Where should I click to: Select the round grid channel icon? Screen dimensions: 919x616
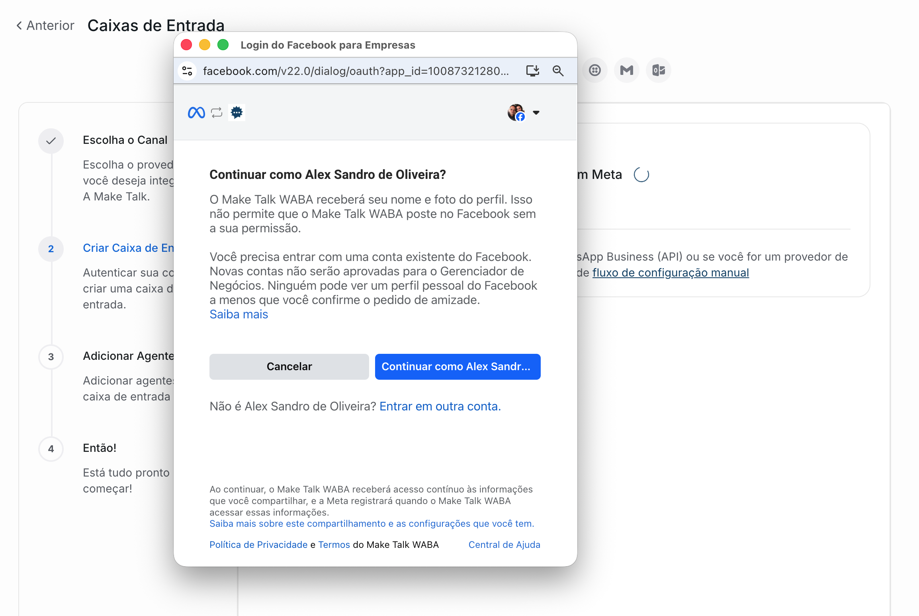[594, 71]
